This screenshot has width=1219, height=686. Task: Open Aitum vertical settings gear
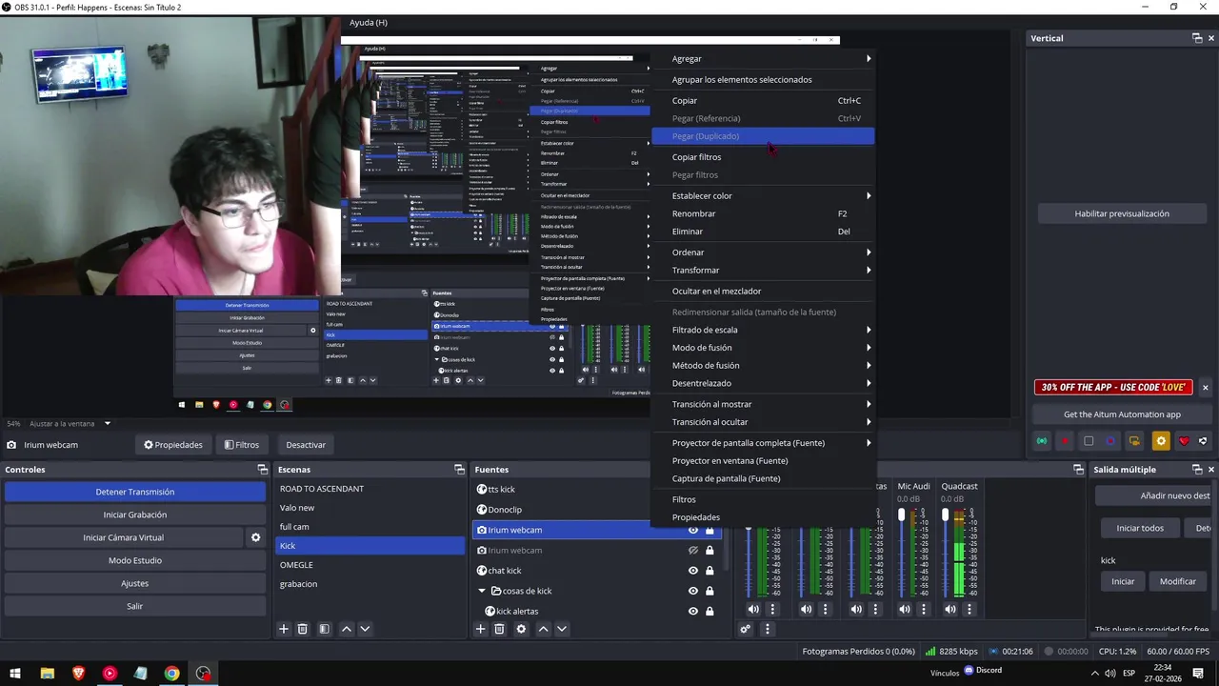click(1160, 441)
